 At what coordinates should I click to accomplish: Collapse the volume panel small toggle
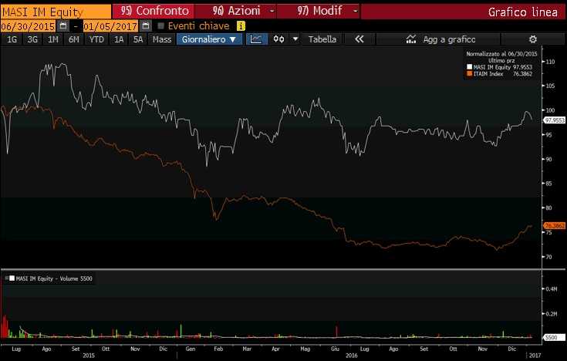pyautogui.click(x=6, y=278)
